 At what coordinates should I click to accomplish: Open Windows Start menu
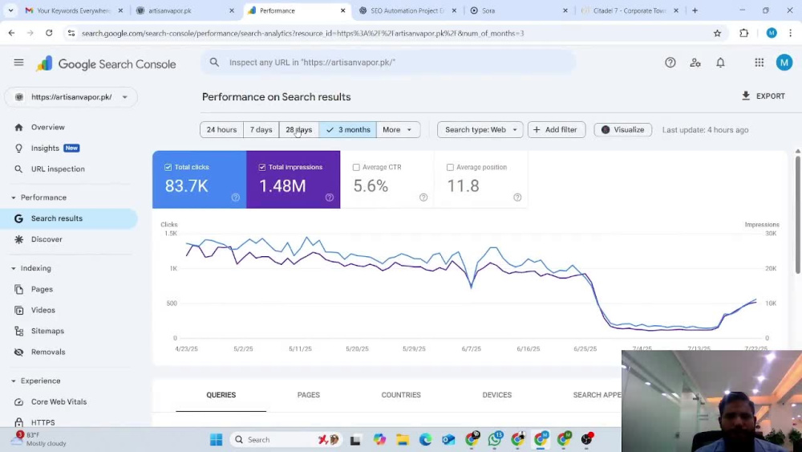coord(217,440)
